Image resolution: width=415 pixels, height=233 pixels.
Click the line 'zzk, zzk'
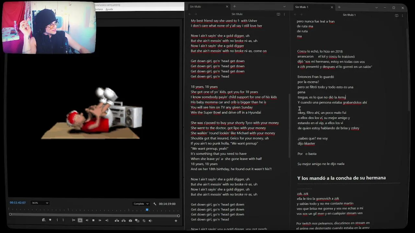302,194
